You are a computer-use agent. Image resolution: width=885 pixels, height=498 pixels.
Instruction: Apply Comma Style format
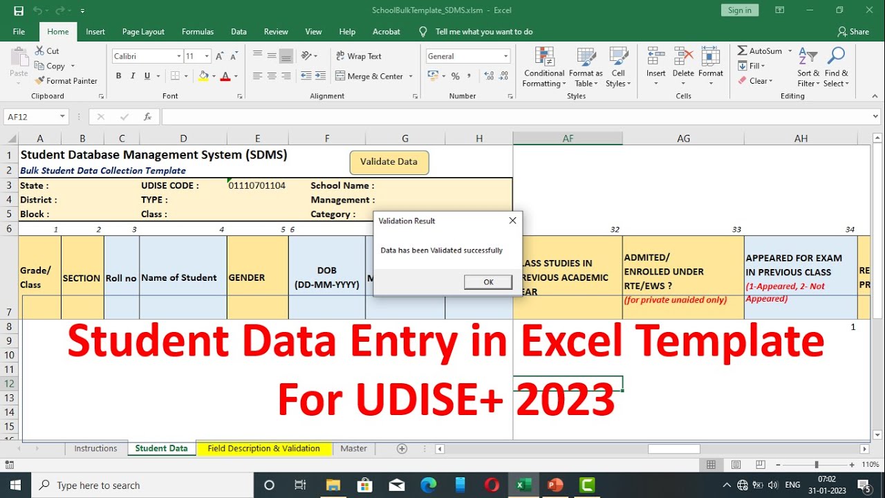point(470,76)
